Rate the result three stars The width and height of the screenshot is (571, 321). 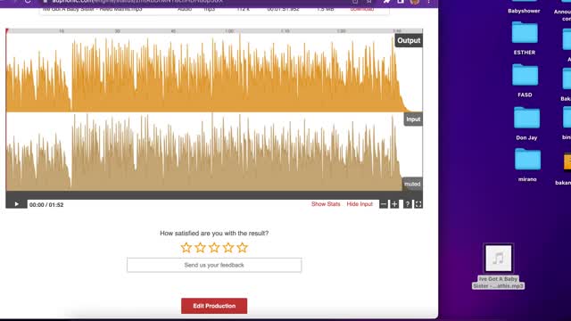click(214, 248)
